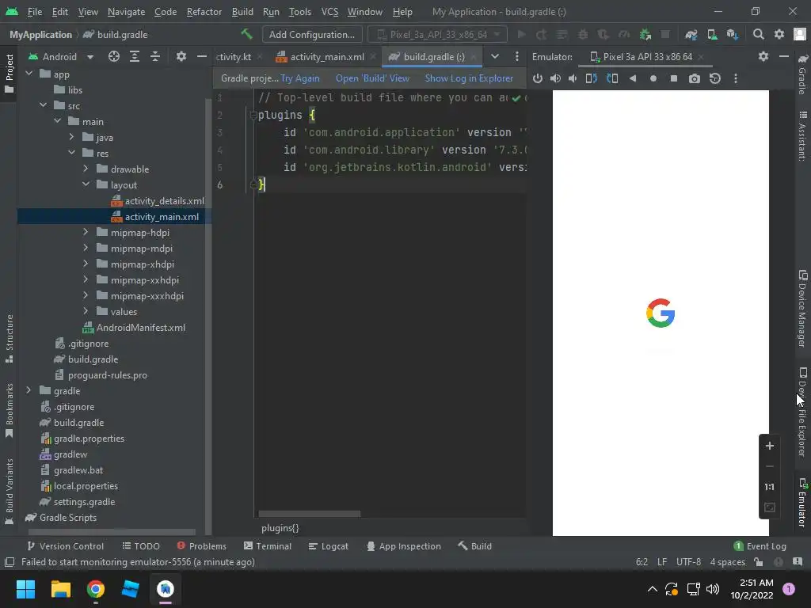Take emulator screenshot with camera icon
Viewport: 811px width, 608px height.
pyautogui.click(x=694, y=78)
